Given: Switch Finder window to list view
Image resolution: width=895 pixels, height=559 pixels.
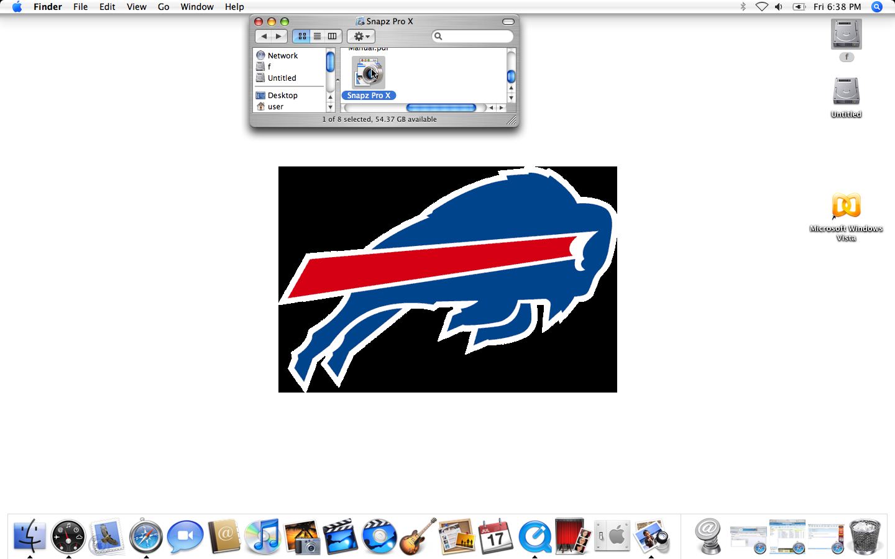Looking at the screenshot, I should coord(317,36).
